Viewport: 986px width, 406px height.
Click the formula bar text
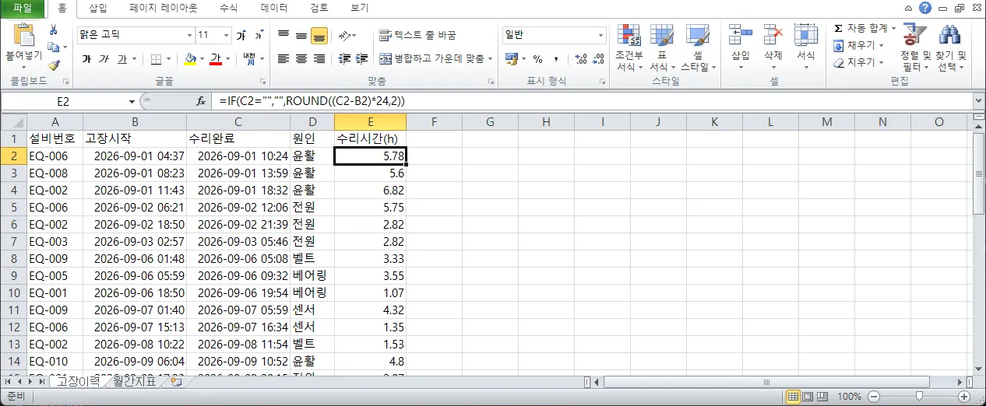[312, 101]
